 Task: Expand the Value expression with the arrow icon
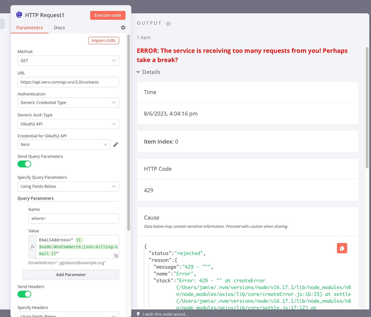(x=116, y=256)
